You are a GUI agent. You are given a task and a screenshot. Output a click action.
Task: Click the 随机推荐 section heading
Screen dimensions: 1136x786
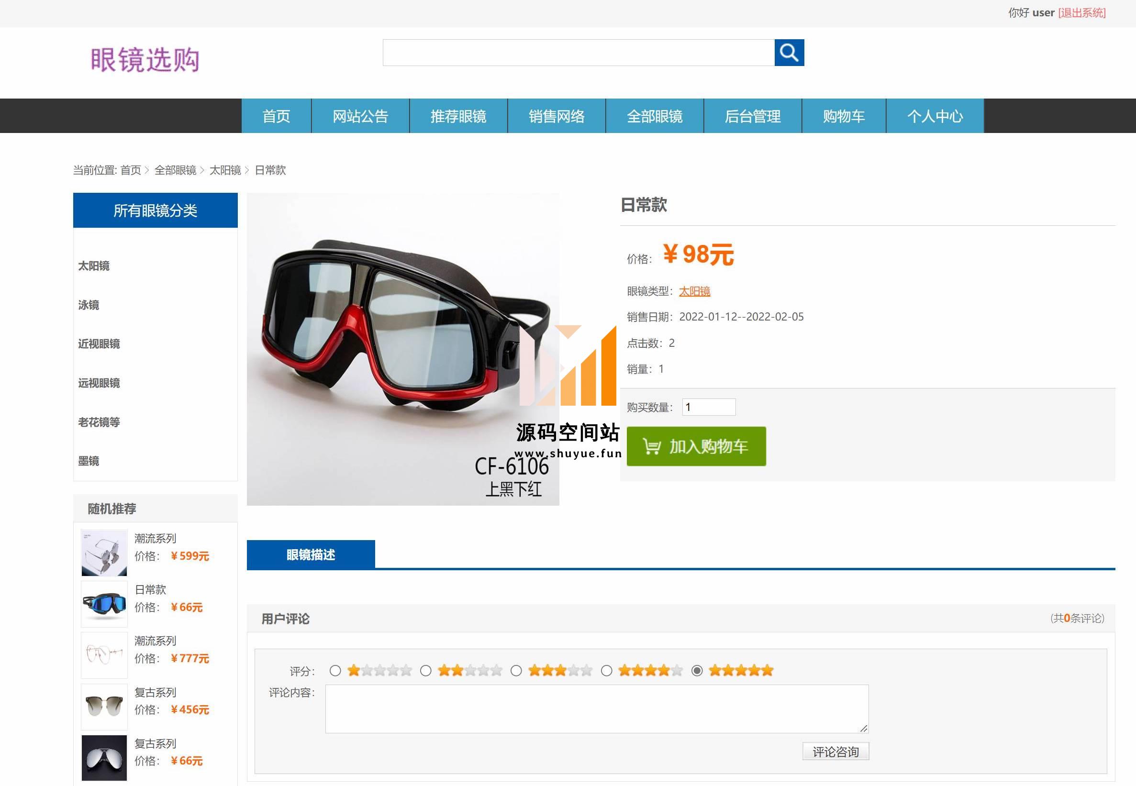click(112, 509)
